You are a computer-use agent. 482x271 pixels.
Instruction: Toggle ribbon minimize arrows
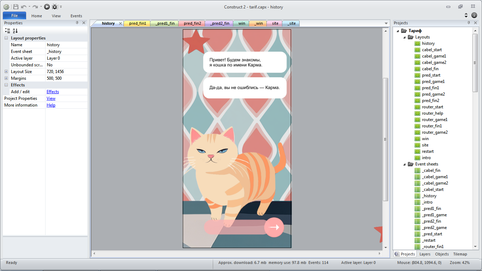[466, 16]
